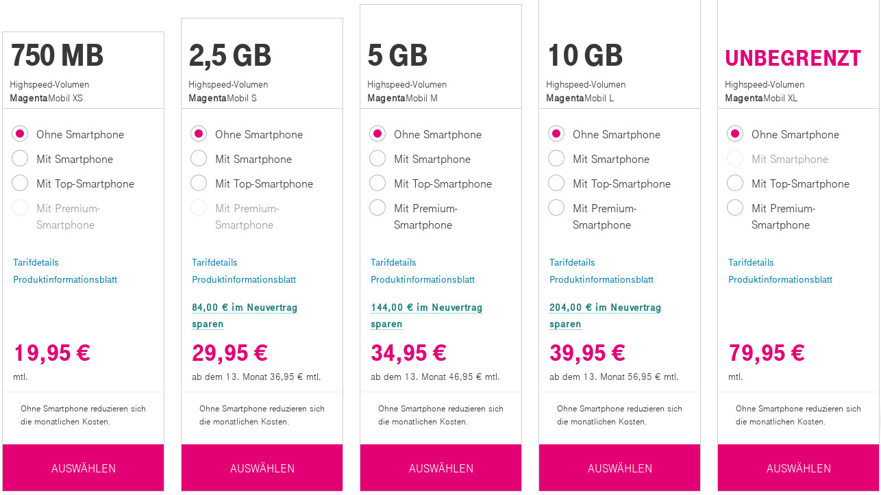Click AUSWÄHLEN for the 5 GB plan
Image resolution: width=881 pixels, height=495 pixels.
(440, 468)
